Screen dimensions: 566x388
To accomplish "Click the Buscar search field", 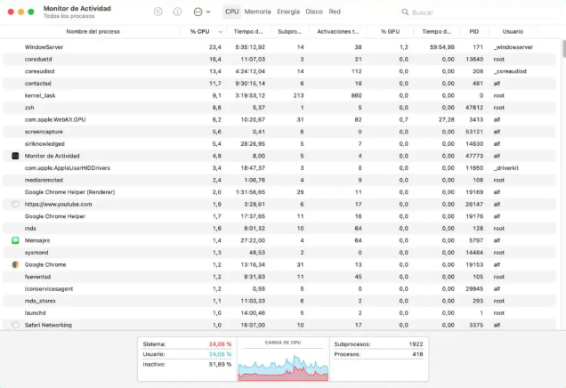I will pos(481,12).
